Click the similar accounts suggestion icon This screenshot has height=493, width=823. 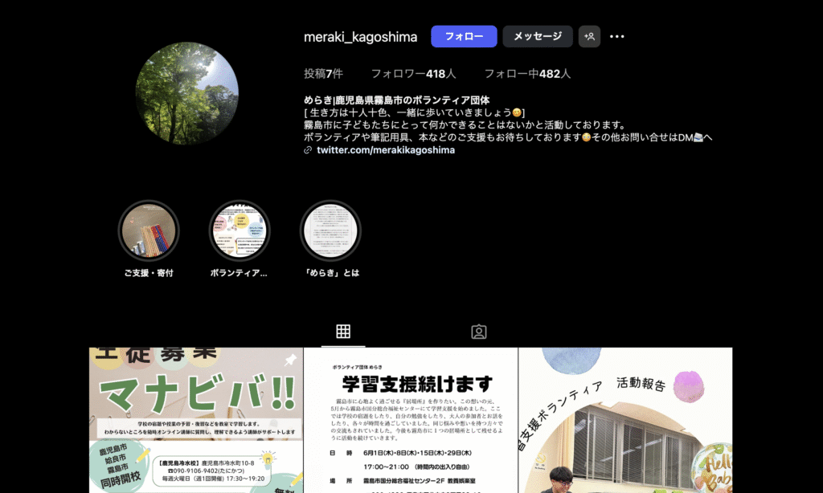[x=589, y=36]
